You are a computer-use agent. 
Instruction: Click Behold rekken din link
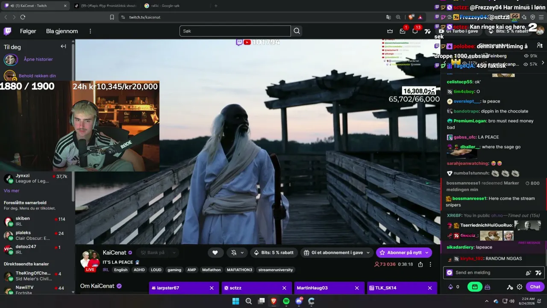click(x=37, y=76)
